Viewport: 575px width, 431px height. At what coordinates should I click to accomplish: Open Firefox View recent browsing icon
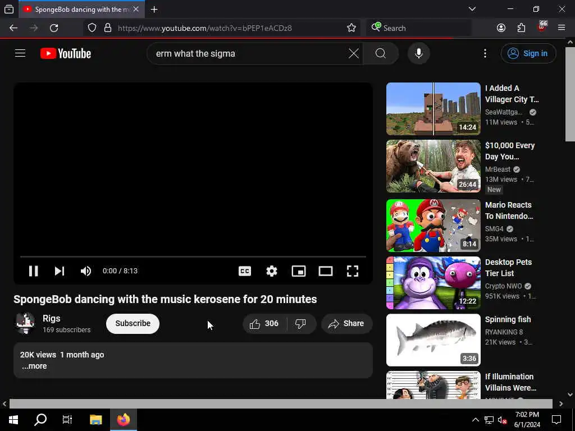[x=9, y=10]
